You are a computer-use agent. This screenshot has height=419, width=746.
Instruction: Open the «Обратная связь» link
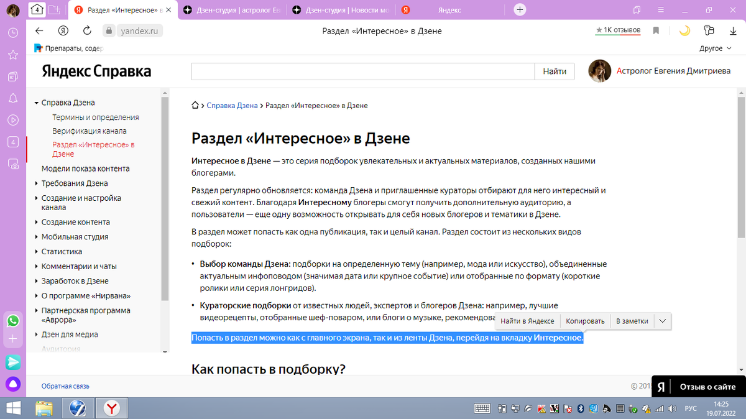point(65,386)
